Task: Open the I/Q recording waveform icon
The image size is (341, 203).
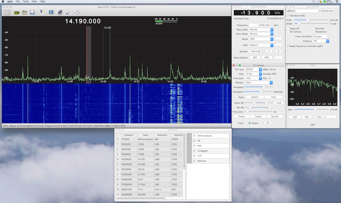Action: click(51, 12)
